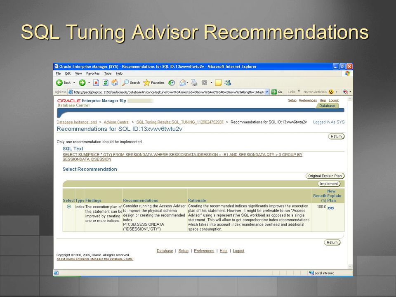The image size is (396, 297).
Task: Click the scrollbar down arrow
Action: [350, 266]
